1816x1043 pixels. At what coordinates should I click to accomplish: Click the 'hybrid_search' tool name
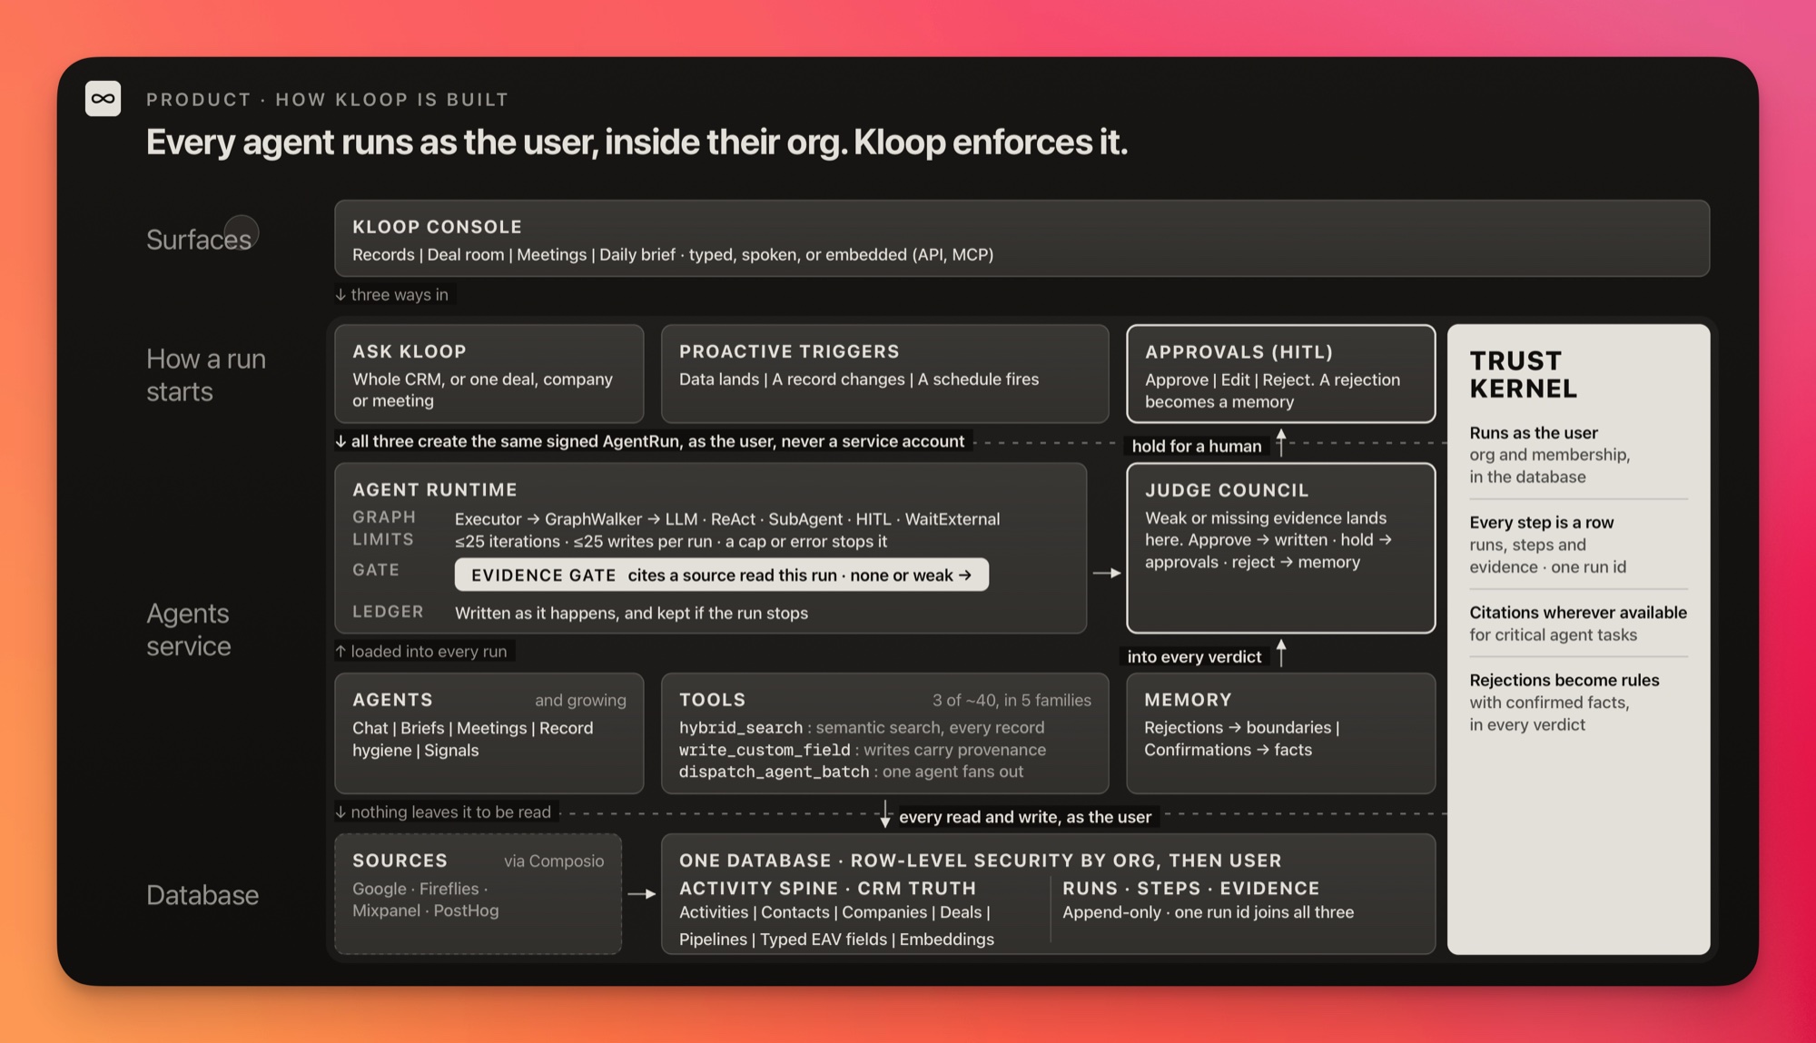(741, 727)
